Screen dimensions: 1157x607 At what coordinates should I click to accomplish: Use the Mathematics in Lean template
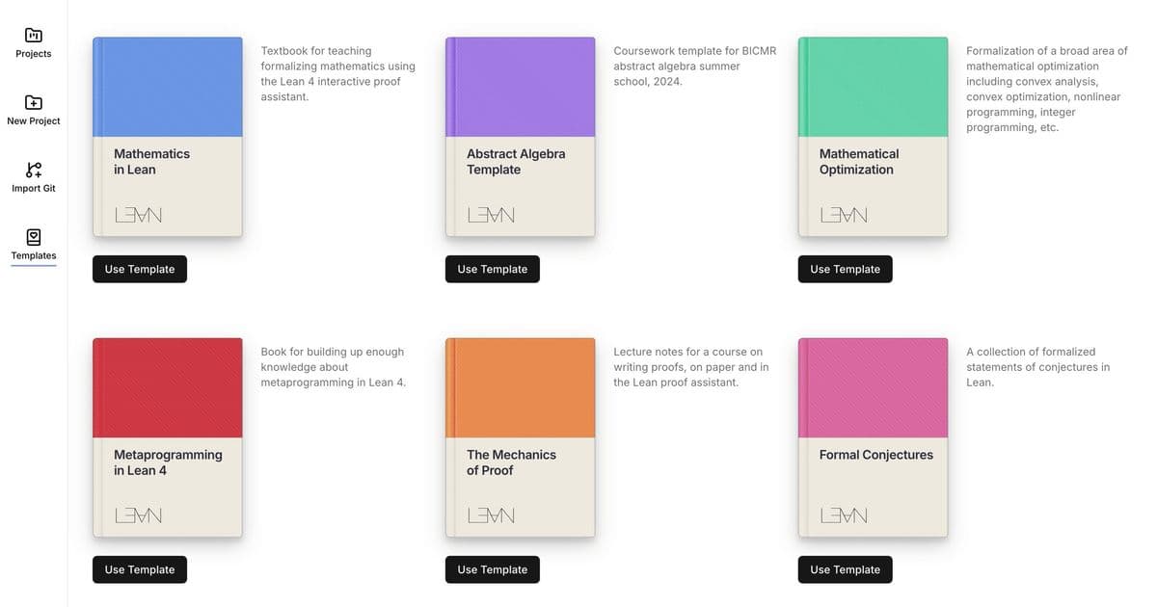(x=140, y=269)
